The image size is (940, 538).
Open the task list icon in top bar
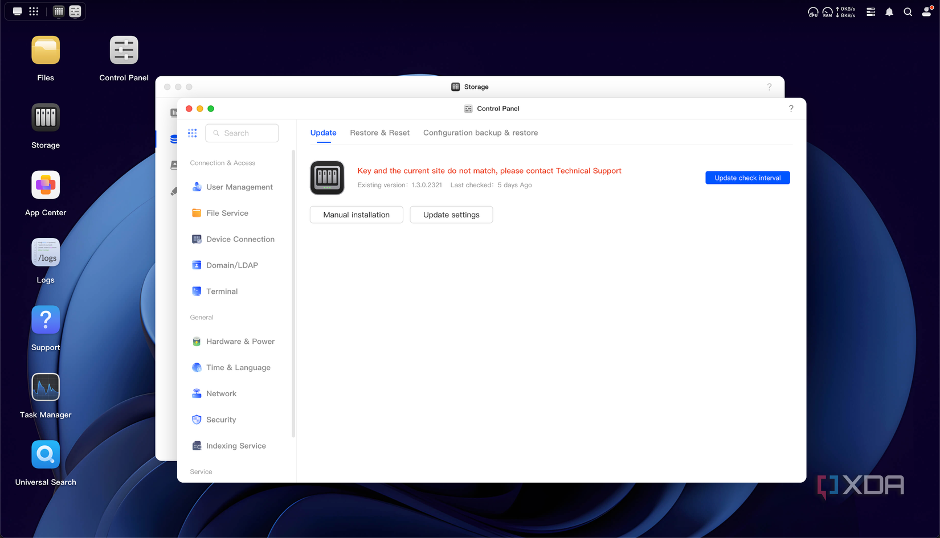[x=870, y=12]
